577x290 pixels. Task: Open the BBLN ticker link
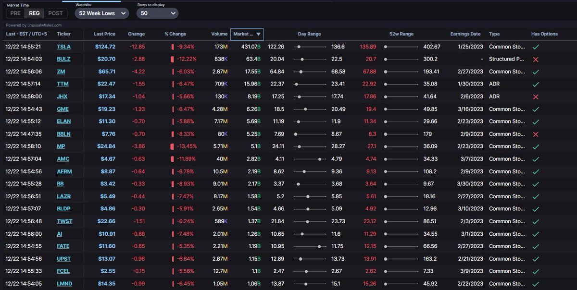[x=63, y=134]
